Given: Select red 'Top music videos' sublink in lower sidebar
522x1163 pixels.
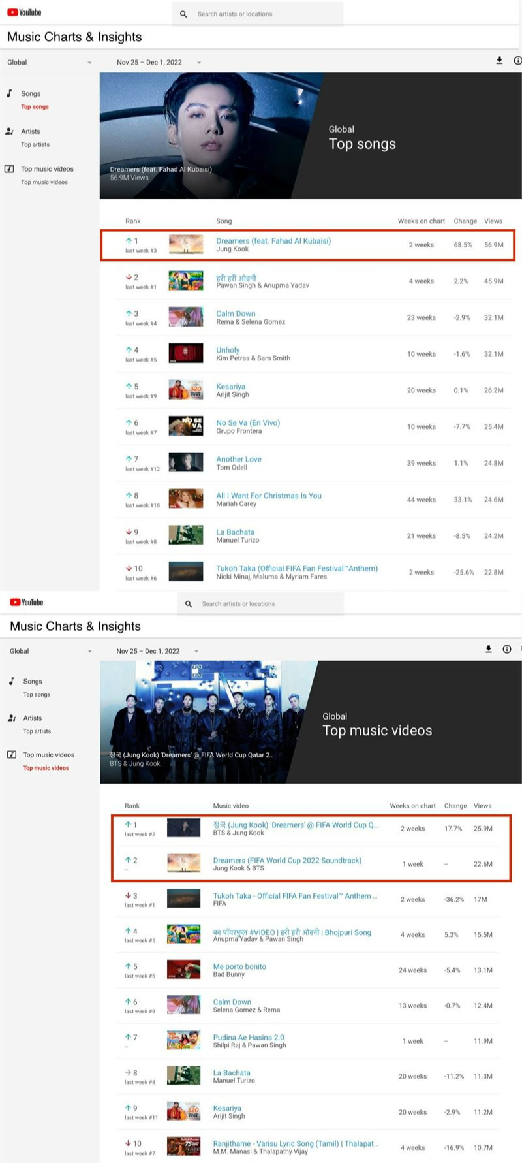Looking at the screenshot, I should click(46, 768).
